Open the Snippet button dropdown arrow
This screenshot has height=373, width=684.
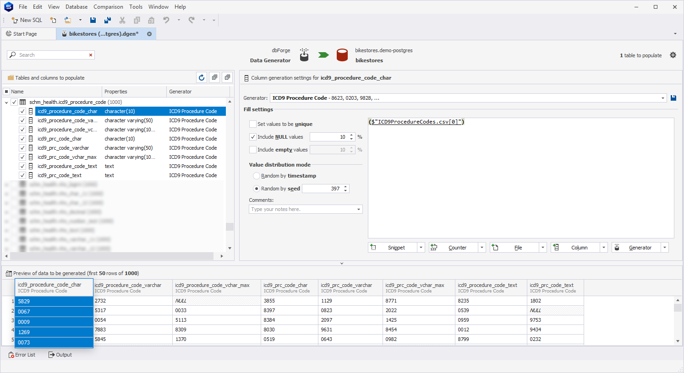[x=421, y=248]
